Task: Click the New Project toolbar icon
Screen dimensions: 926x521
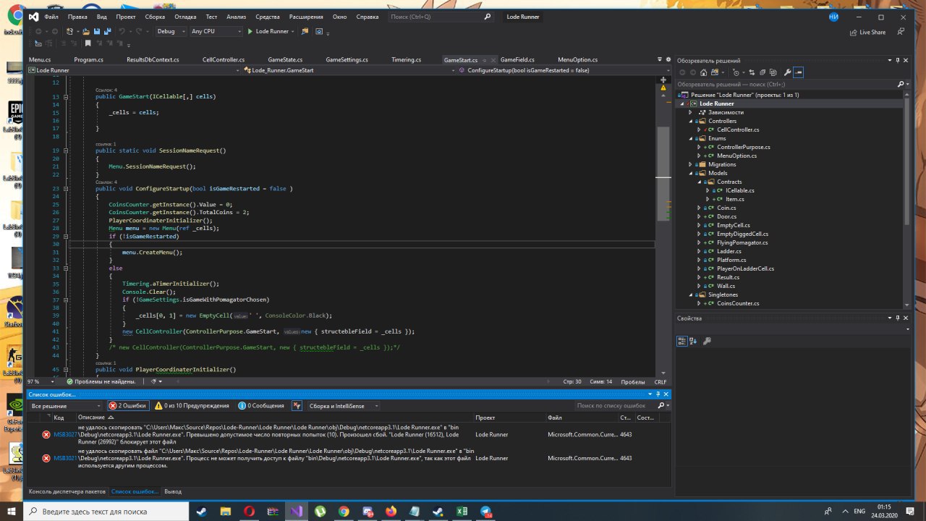Action: (71, 31)
